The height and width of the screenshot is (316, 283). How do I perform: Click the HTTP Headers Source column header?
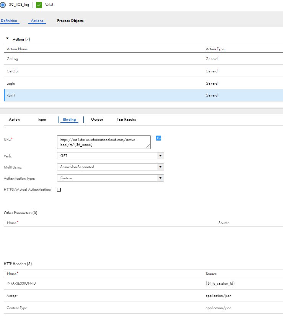pos(211,274)
